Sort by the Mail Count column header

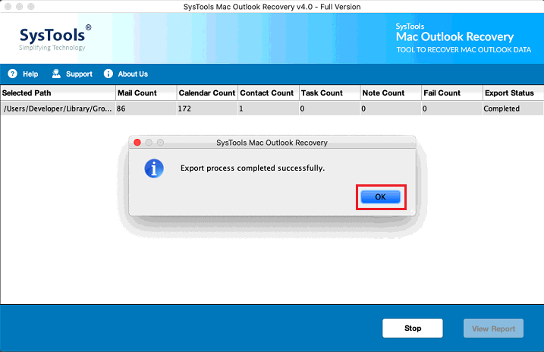click(x=144, y=93)
